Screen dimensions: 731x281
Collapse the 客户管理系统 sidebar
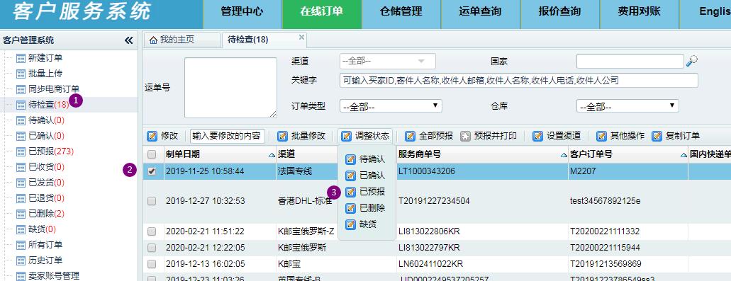(129, 40)
